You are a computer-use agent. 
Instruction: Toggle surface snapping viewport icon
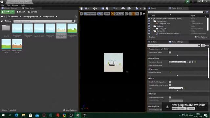130,14
